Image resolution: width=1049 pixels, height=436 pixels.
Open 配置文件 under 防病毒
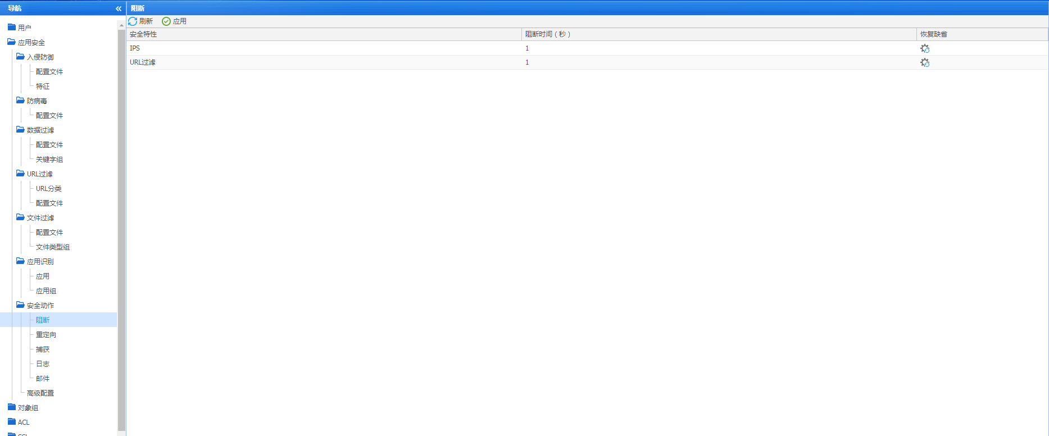(49, 116)
